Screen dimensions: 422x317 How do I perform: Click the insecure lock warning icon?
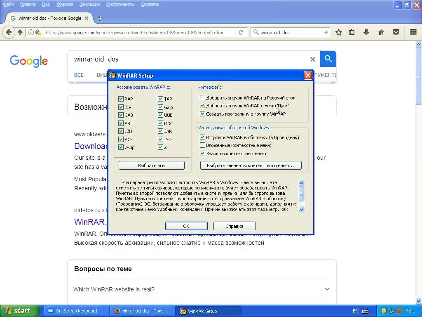click(38, 32)
